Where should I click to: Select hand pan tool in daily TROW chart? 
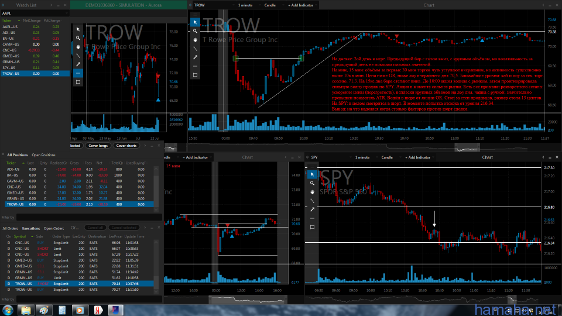(78, 47)
